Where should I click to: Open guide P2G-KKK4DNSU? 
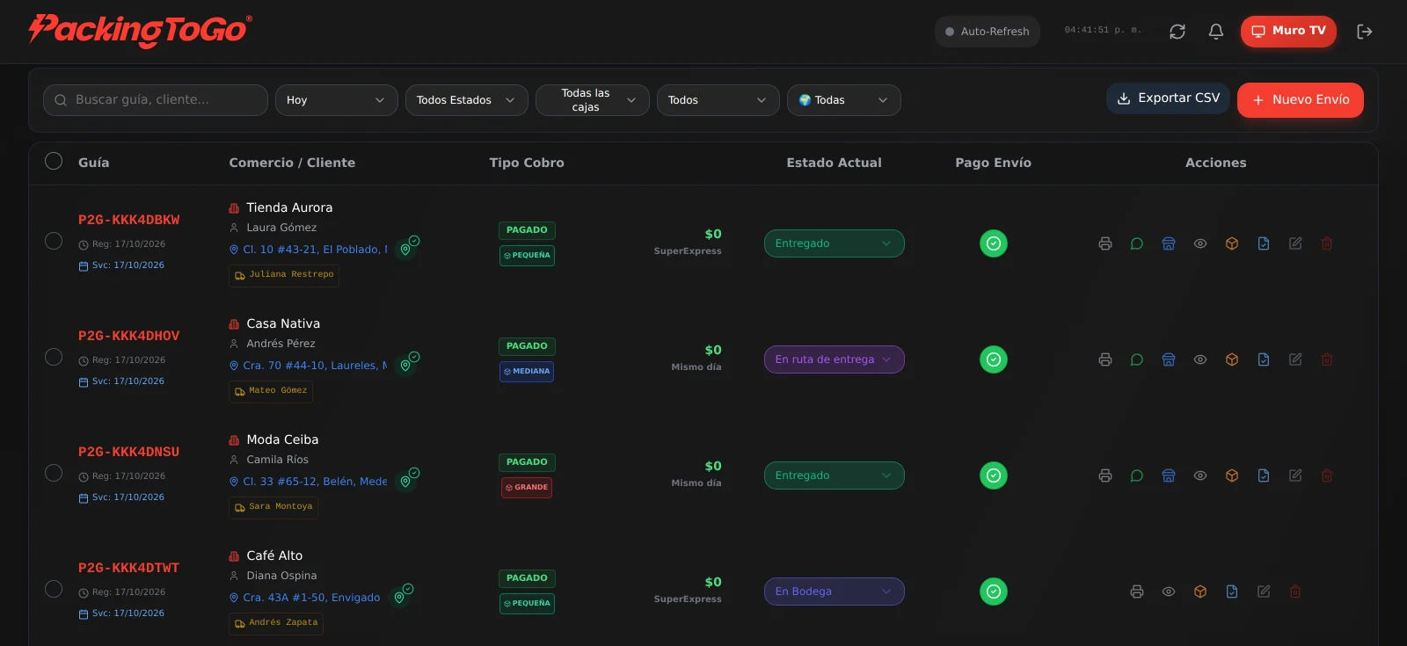(128, 452)
